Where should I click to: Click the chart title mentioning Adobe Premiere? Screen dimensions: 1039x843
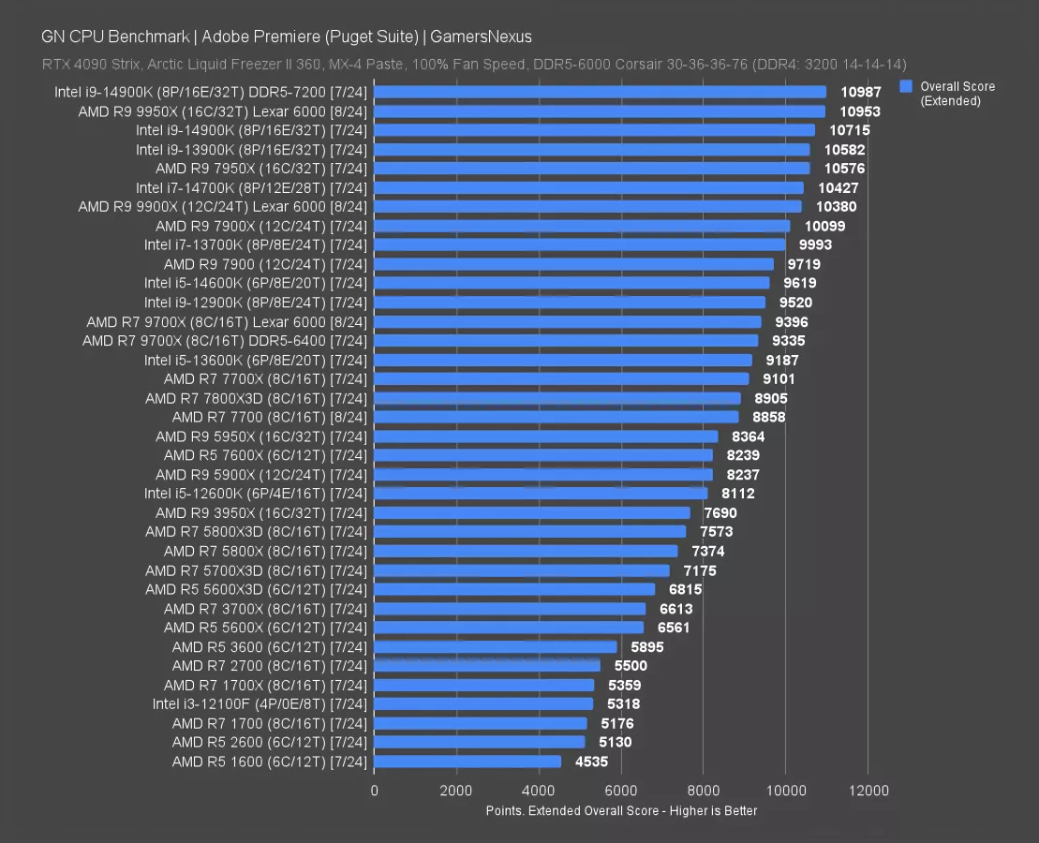(286, 37)
